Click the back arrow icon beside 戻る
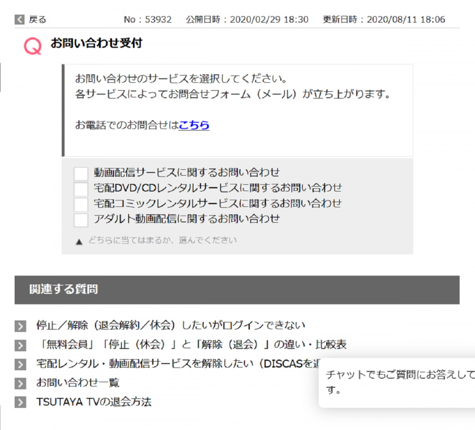475x430 pixels. pos(20,20)
